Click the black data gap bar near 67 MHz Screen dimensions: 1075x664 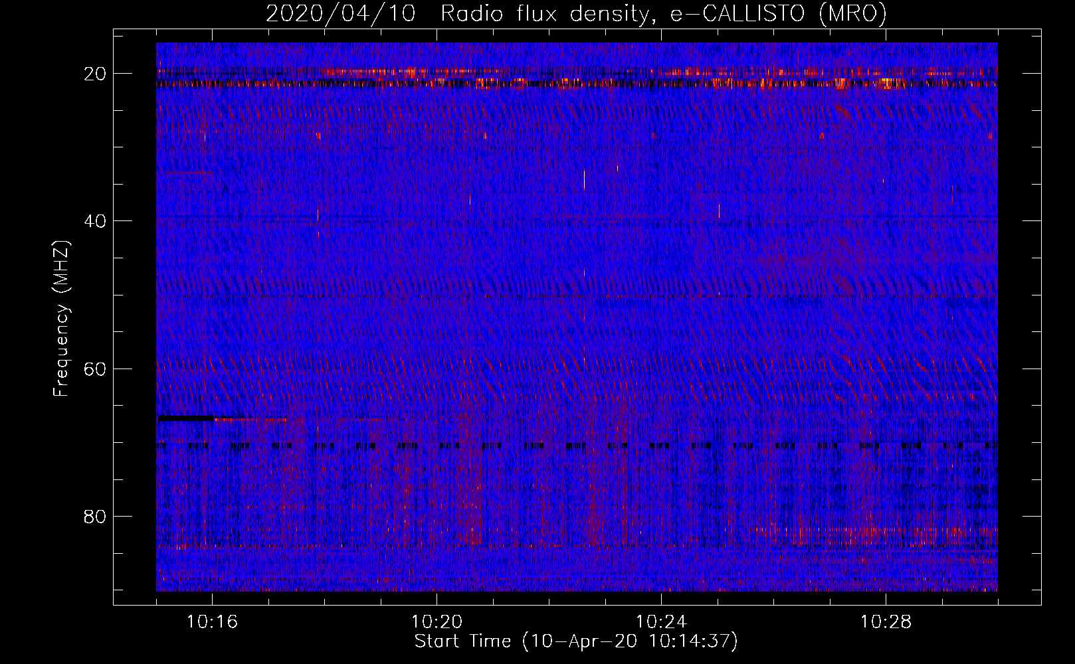click(185, 418)
